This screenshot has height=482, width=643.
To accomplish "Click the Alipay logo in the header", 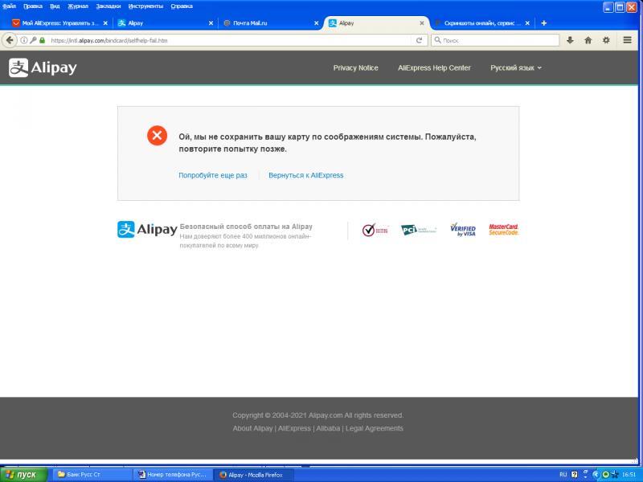I will [x=43, y=68].
